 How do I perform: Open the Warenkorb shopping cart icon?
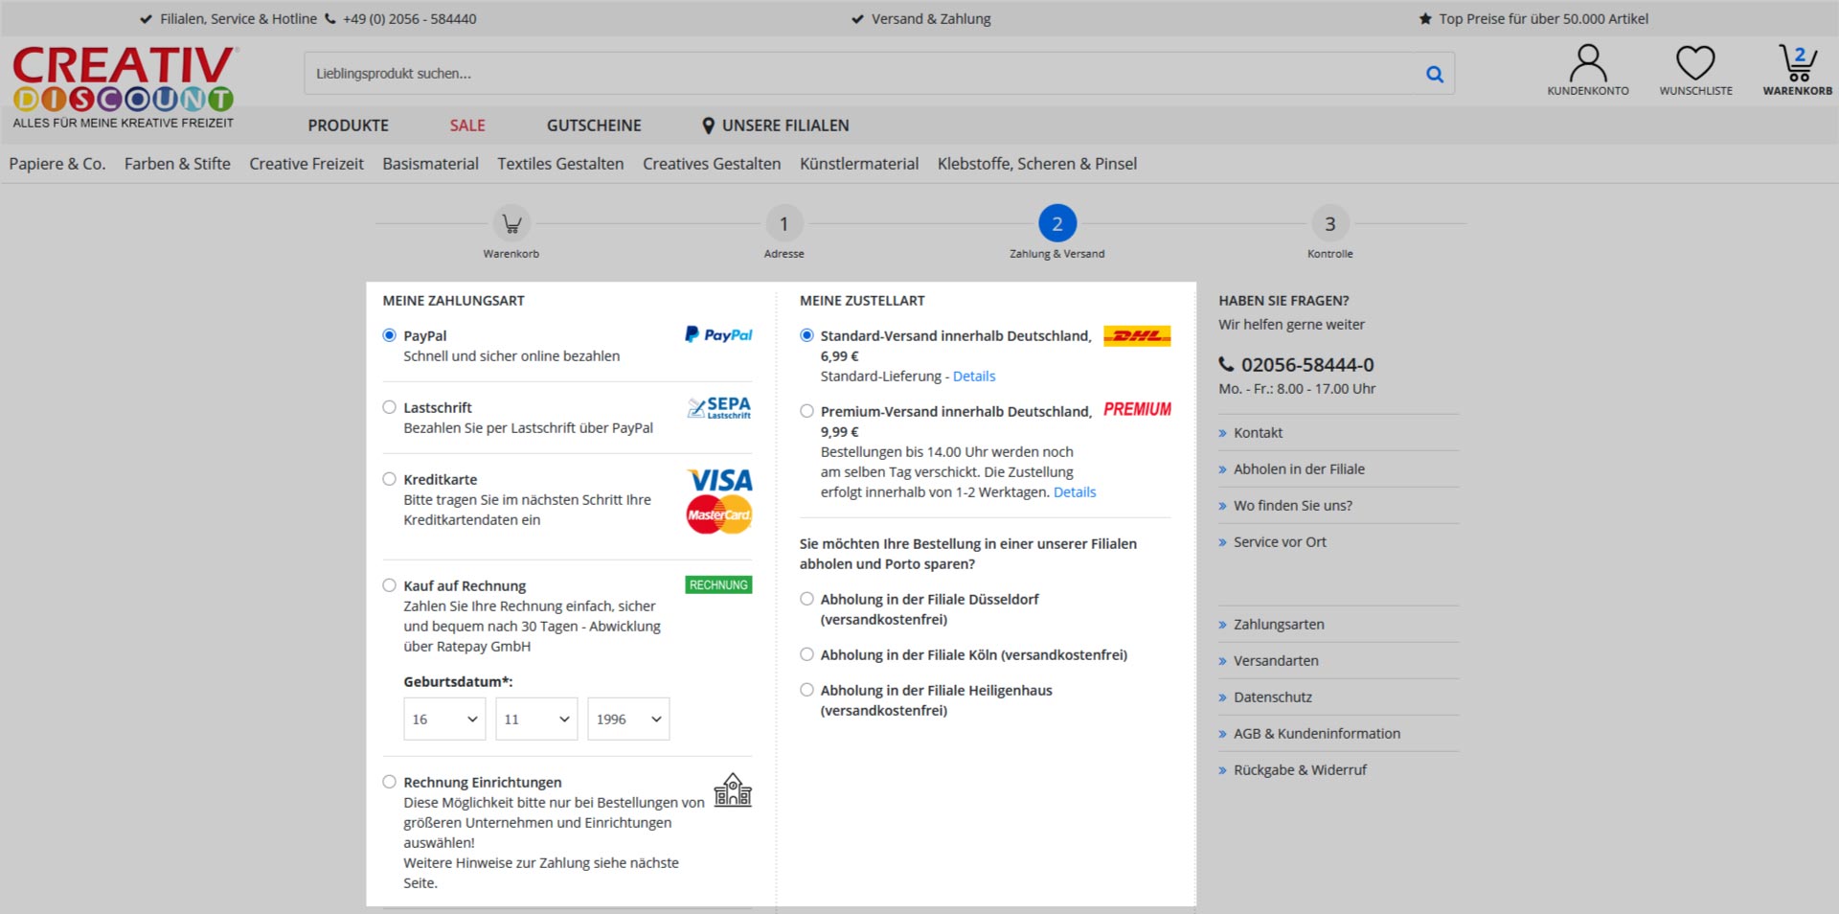(x=1797, y=65)
